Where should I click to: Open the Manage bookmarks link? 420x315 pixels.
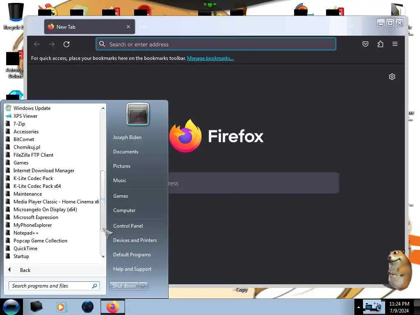click(x=210, y=58)
